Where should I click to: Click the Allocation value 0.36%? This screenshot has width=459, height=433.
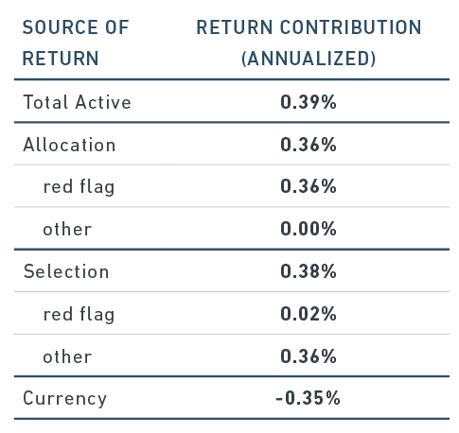tap(309, 145)
